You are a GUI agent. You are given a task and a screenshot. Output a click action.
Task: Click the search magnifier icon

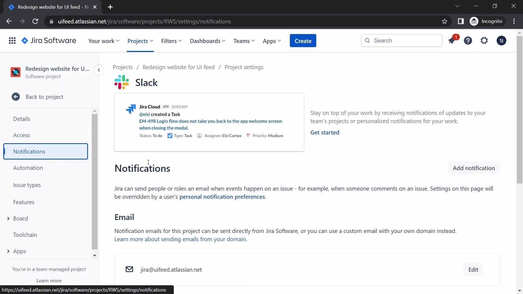(x=367, y=41)
